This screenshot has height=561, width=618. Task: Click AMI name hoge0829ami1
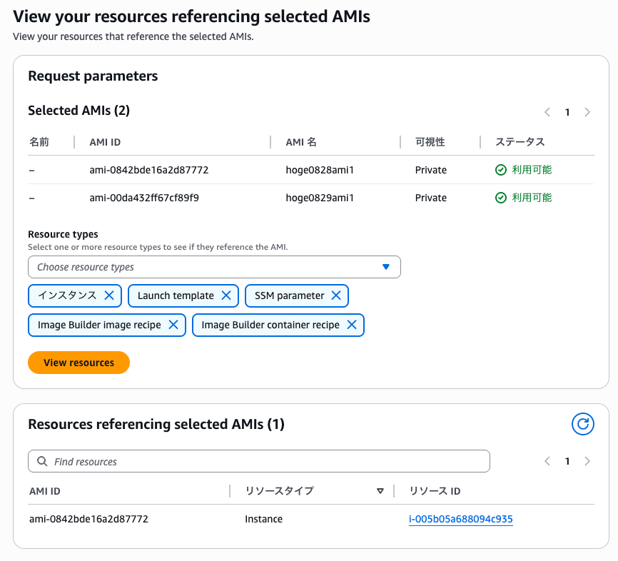coord(320,198)
